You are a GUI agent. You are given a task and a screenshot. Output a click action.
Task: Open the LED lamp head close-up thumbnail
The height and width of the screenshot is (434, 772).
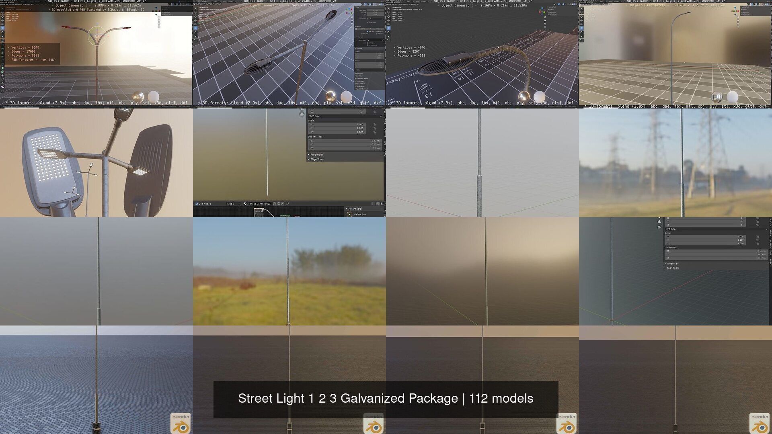click(96, 163)
